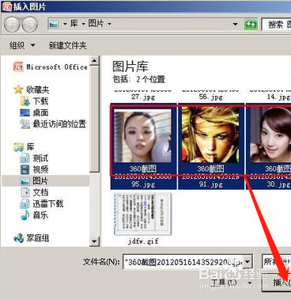Open the 测试 library
The image size is (291, 300).
point(40,158)
